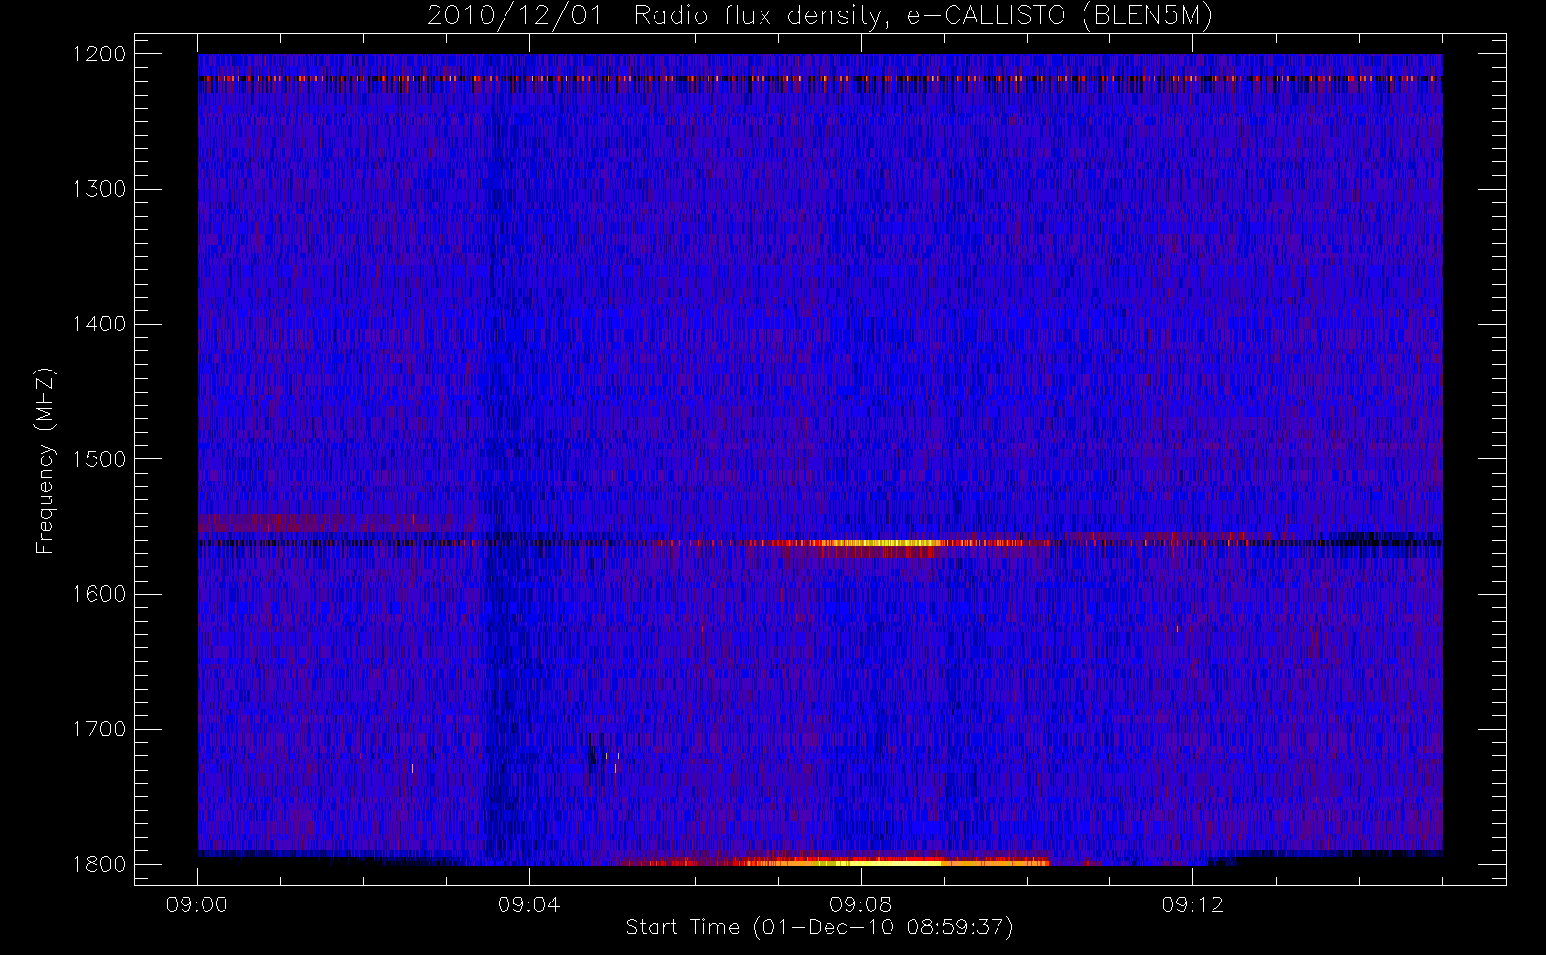Select the 1200 frequency tick label

pos(100,54)
